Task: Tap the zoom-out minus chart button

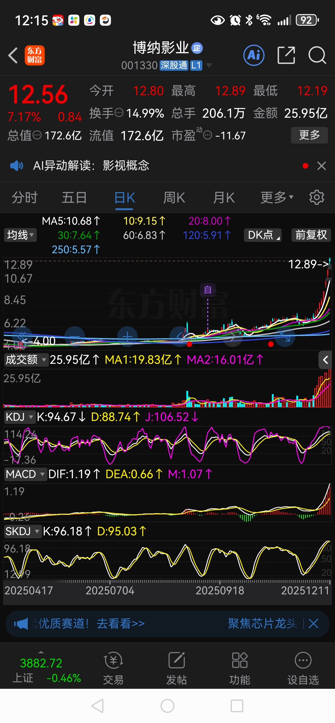Action: (75, 336)
